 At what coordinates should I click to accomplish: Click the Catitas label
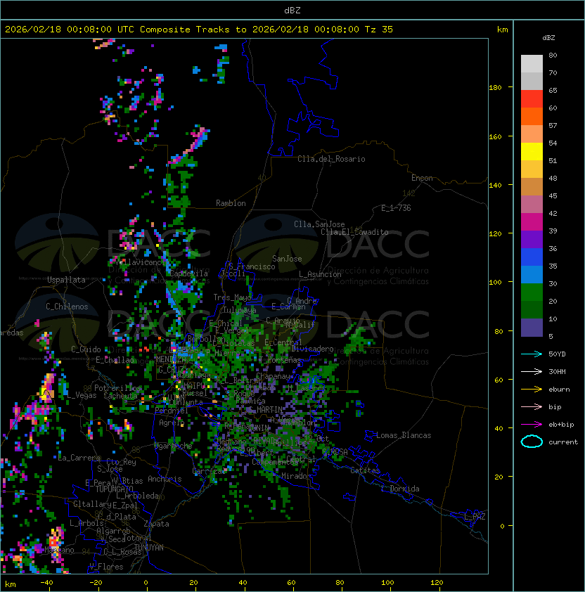click(365, 470)
